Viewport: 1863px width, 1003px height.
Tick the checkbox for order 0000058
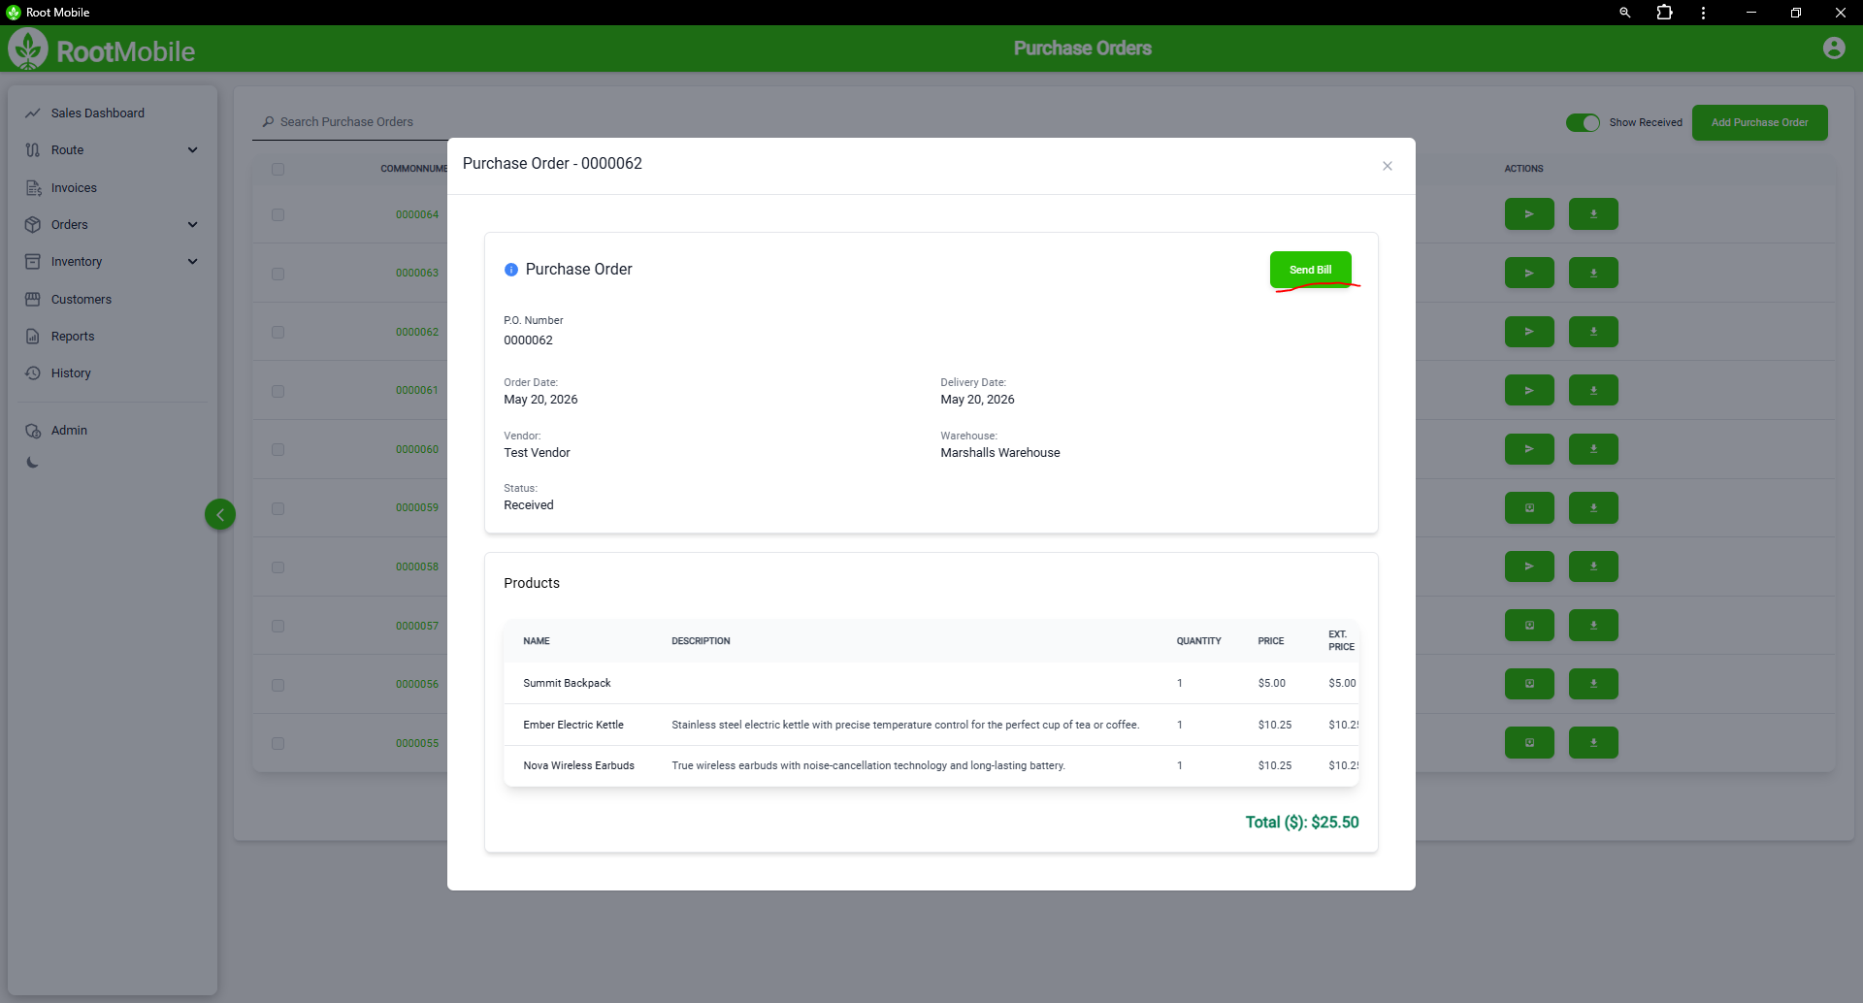click(278, 567)
